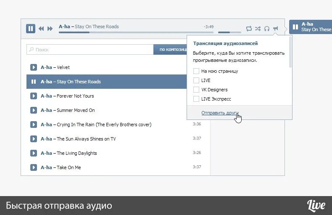Click the mini player A-ha title
Image resolution: width=332 pixels, height=215 pixels.
coord(307,24)
